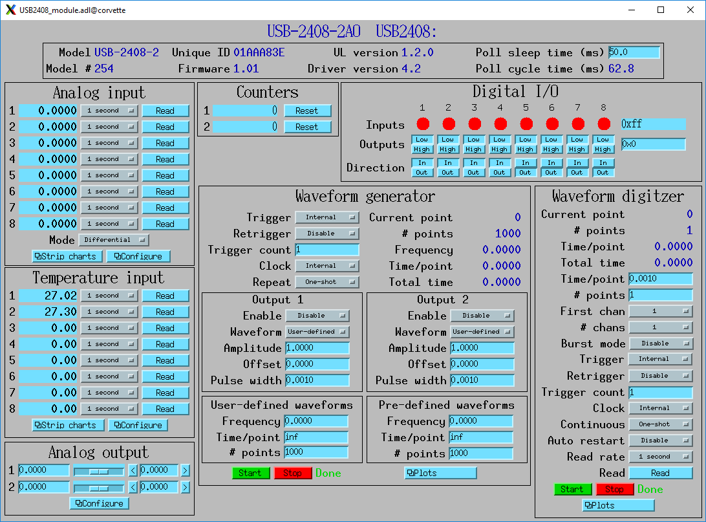Open Analog input Strip charts menu

coord(67,256)
